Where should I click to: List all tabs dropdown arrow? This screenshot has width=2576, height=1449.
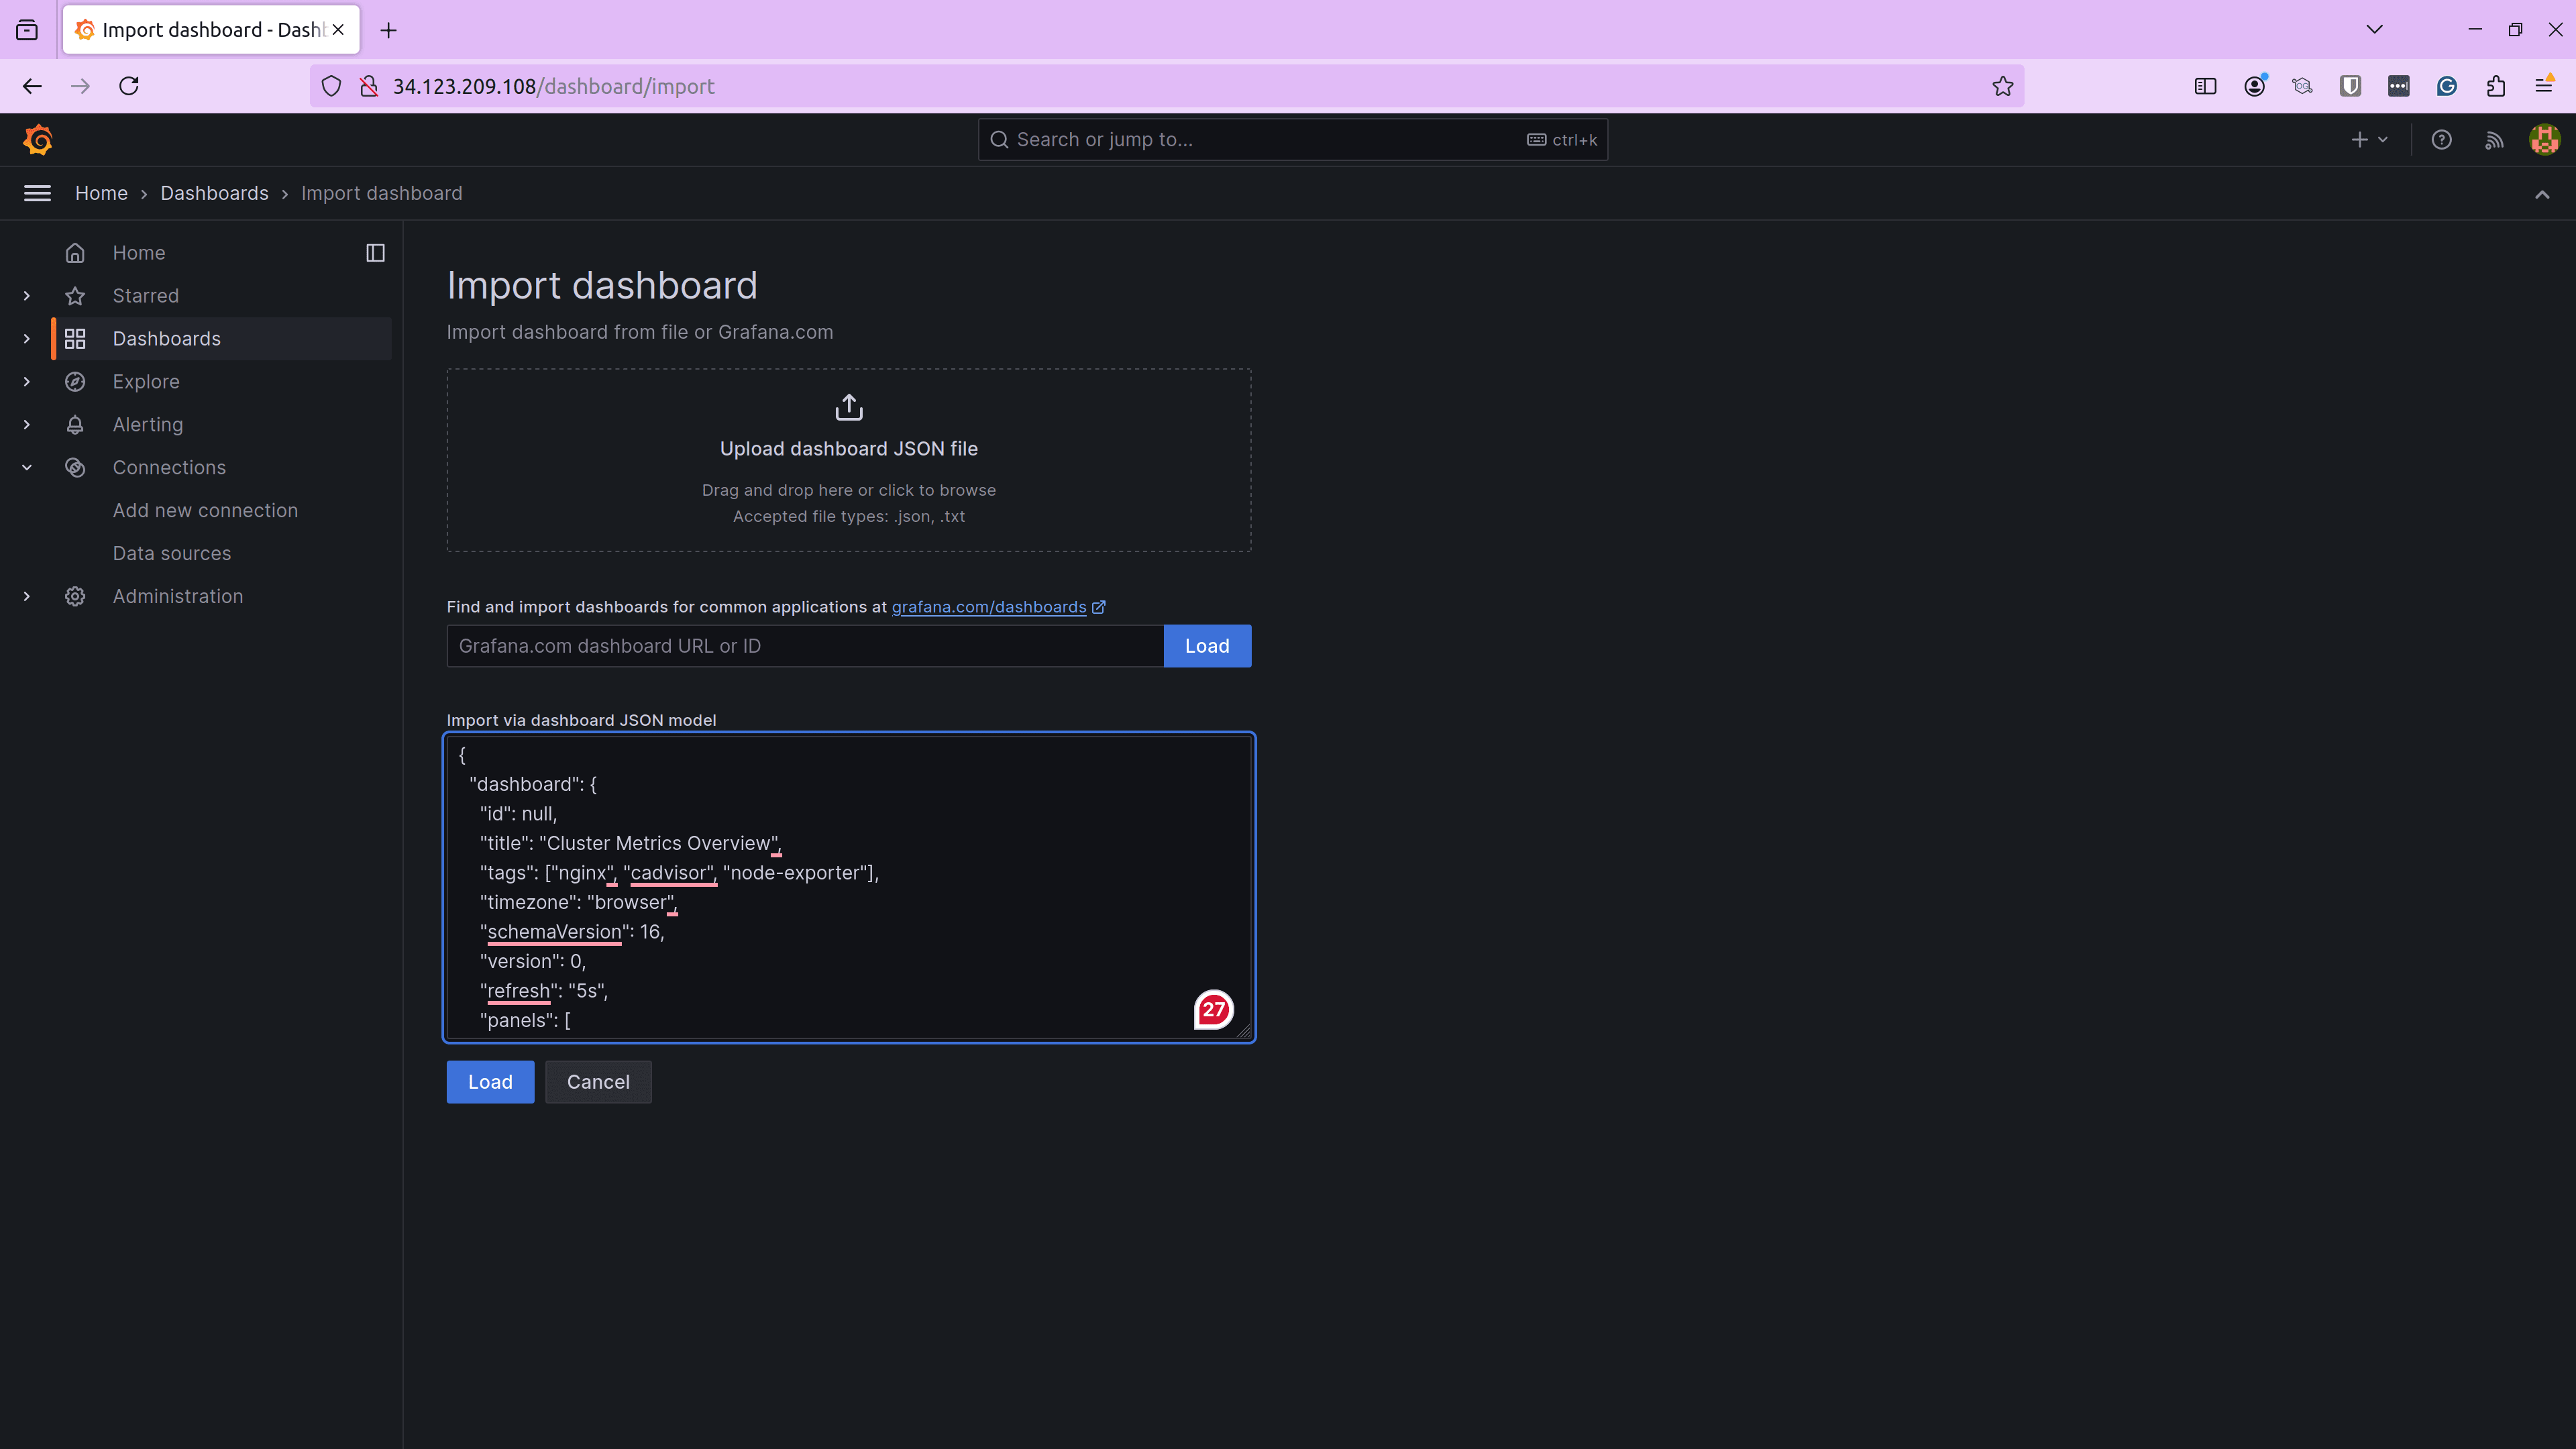[x=2374, y=30]
